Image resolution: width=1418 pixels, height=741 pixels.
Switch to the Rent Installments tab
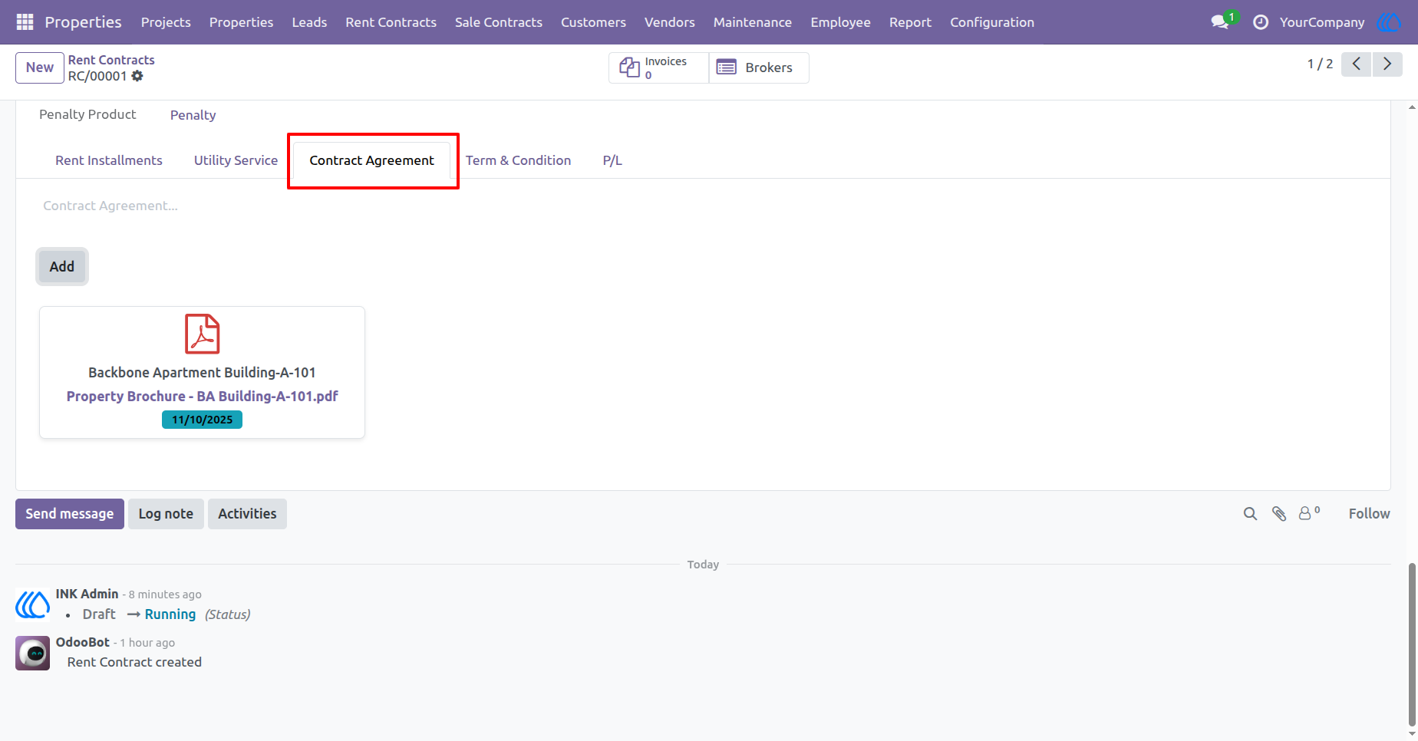(109, 160)
